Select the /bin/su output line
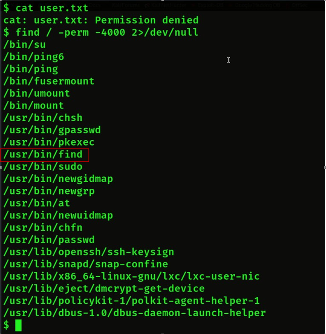 [24, 44]
